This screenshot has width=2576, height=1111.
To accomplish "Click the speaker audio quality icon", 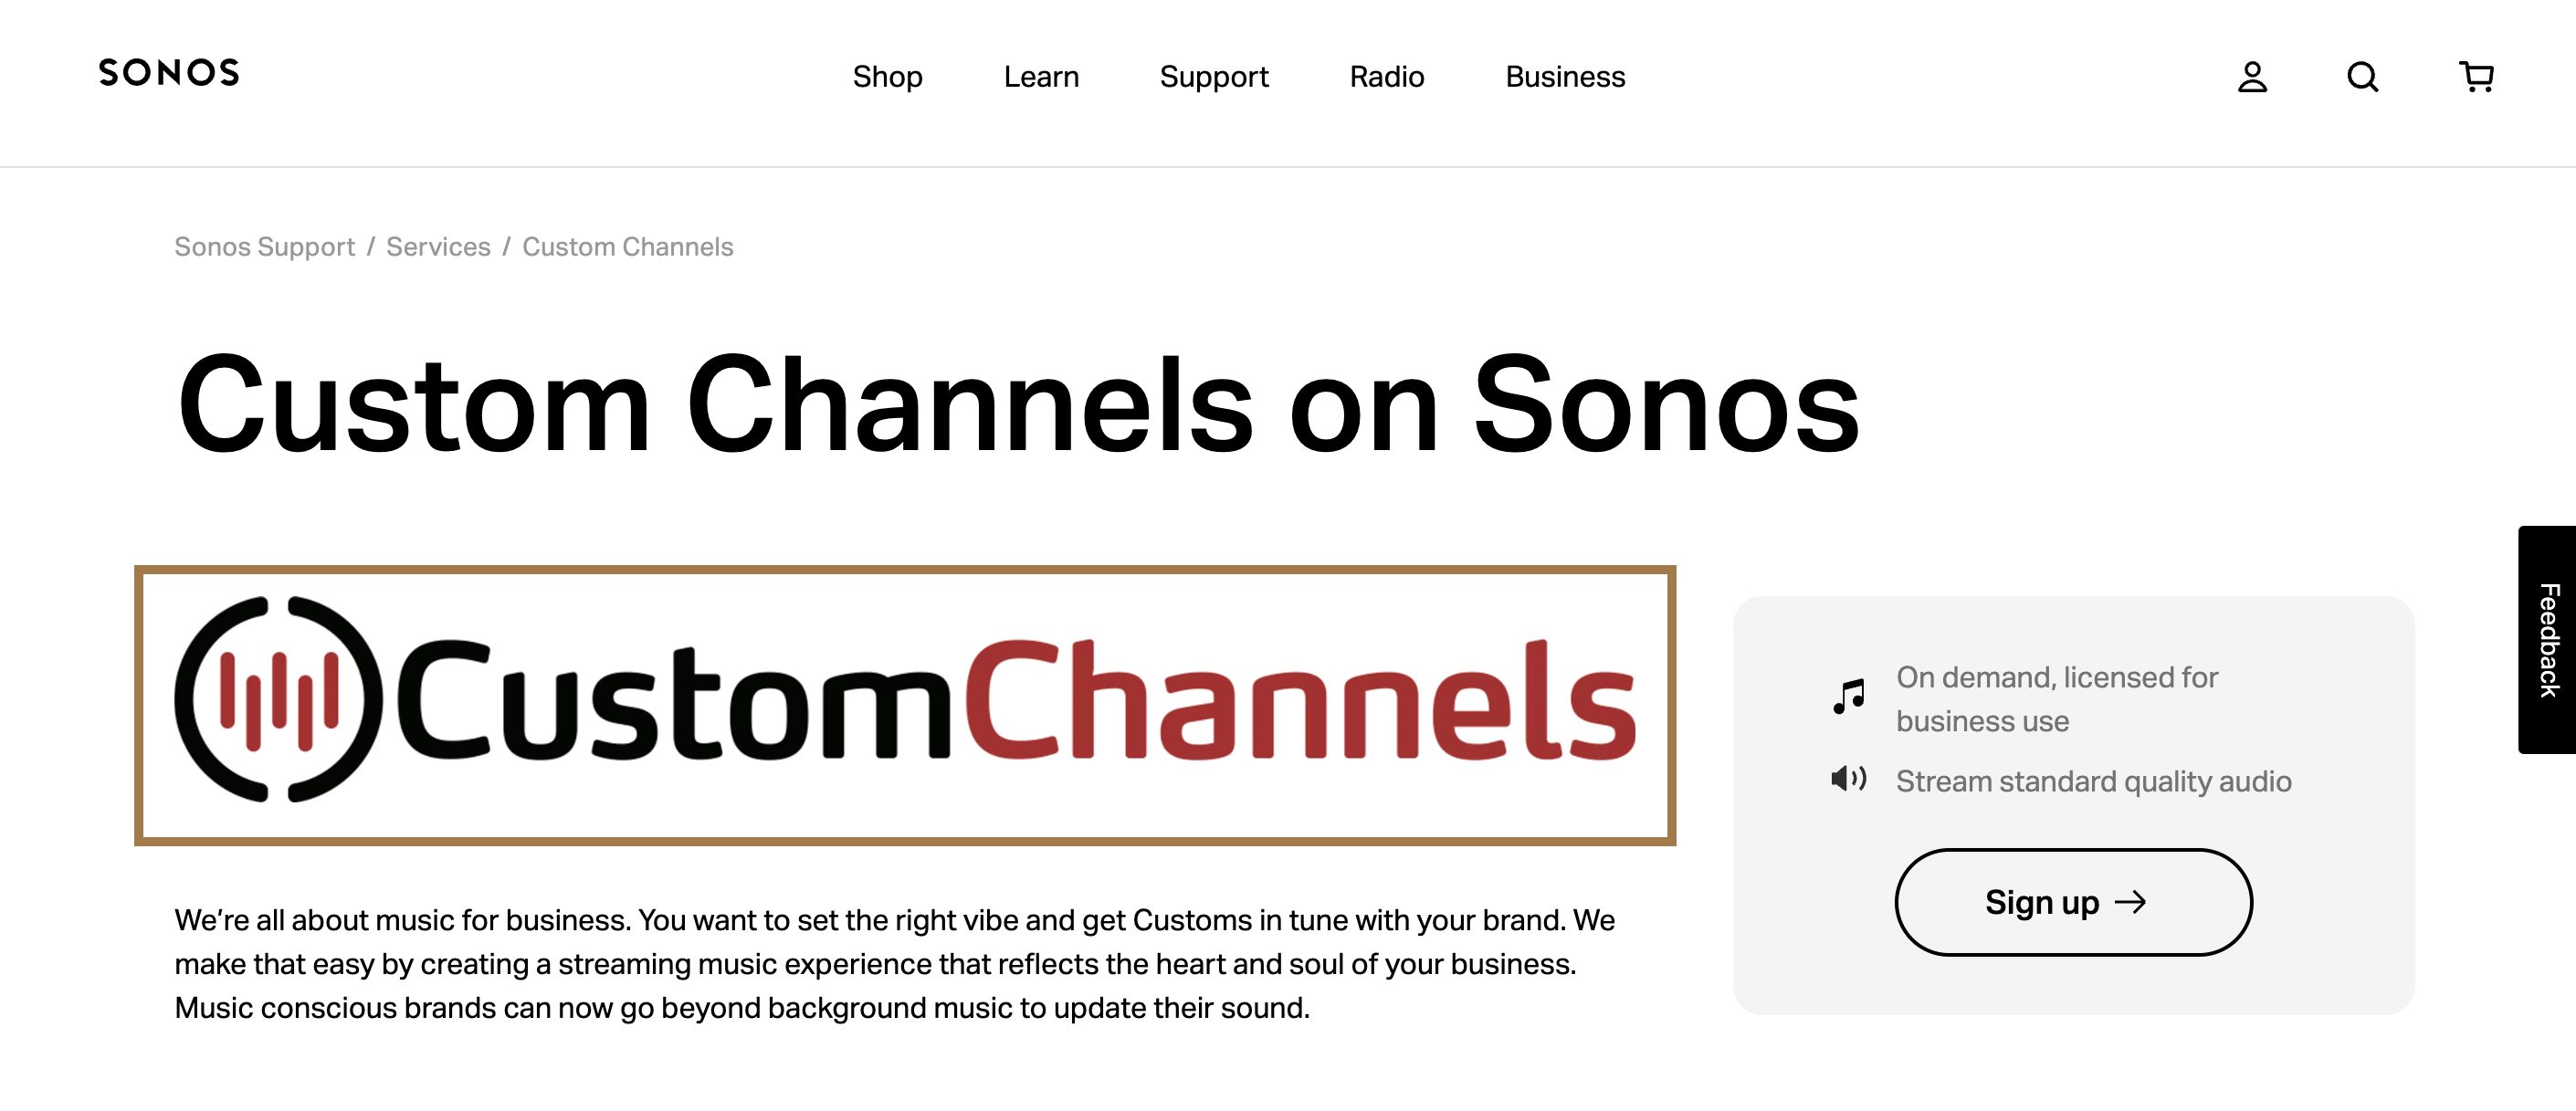I will point(1849,779).
